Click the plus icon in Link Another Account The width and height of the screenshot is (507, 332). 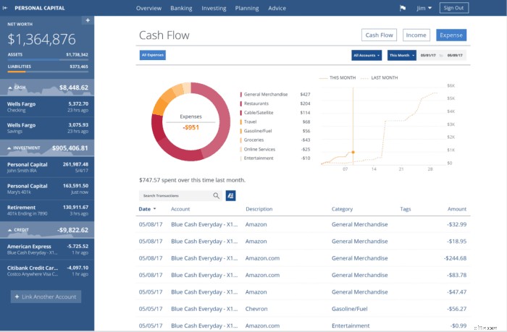click(x=17, y=297)
